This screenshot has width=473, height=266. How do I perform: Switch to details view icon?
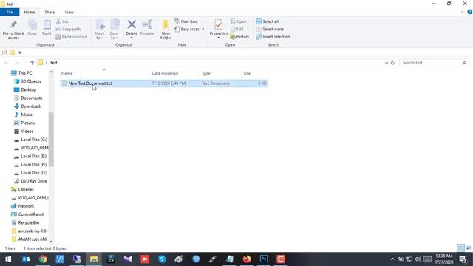point(460,248)
